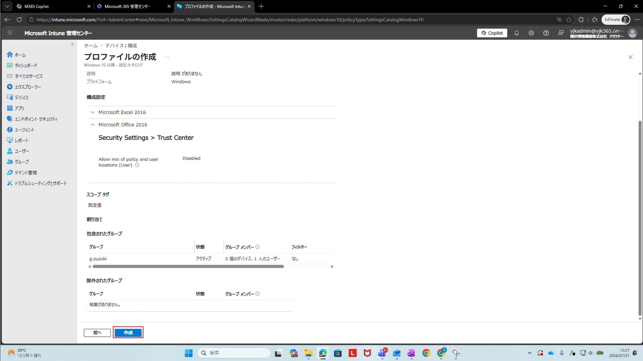The height and width of the screenshot is (361, 643).
Task: Show info for 包含されたグループ グループ メンバー column
Action: [x=258, y=247]
